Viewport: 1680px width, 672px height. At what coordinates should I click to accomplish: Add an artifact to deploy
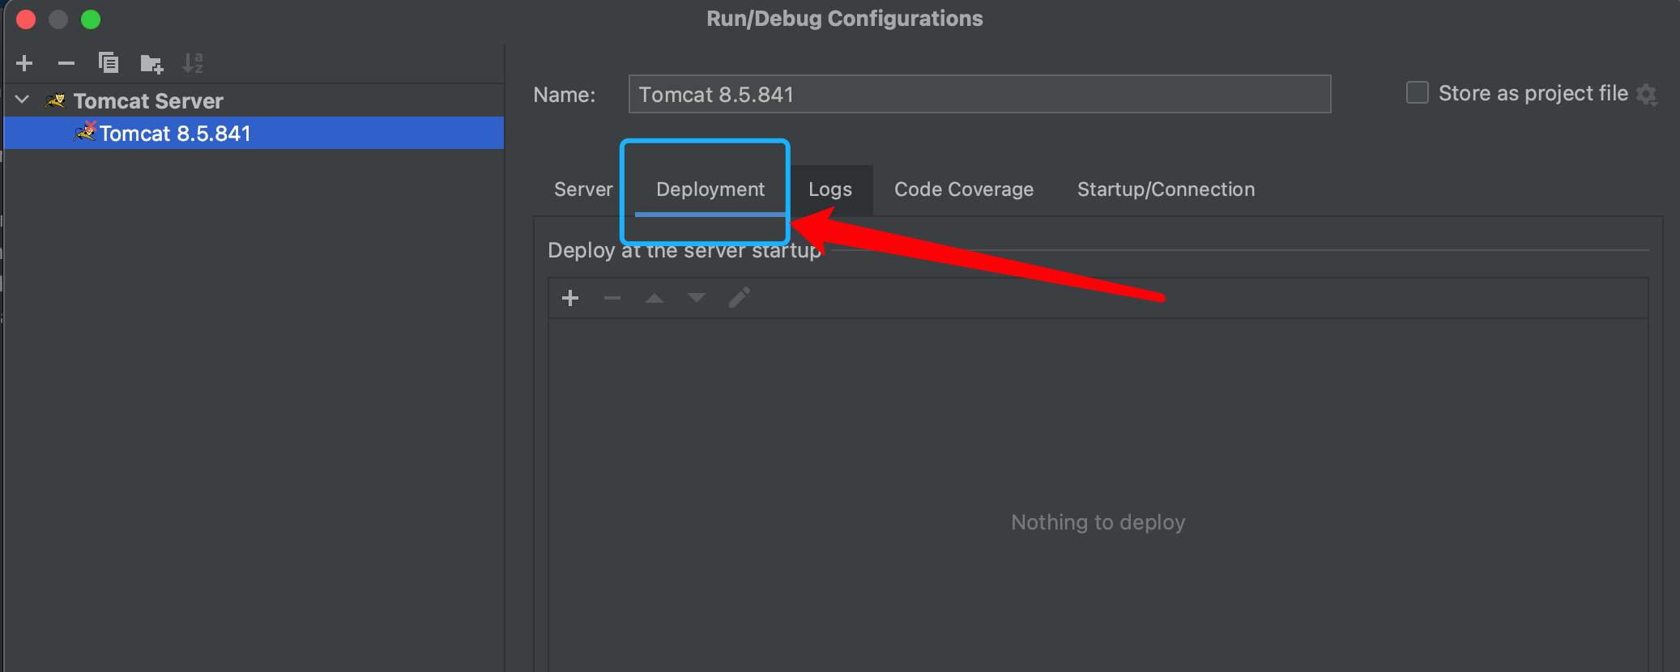pos(570,298)
